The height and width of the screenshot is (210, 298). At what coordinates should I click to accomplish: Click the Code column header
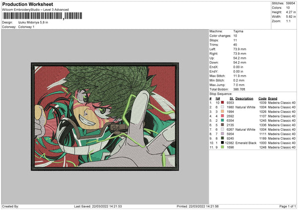(x=262, y=98)
